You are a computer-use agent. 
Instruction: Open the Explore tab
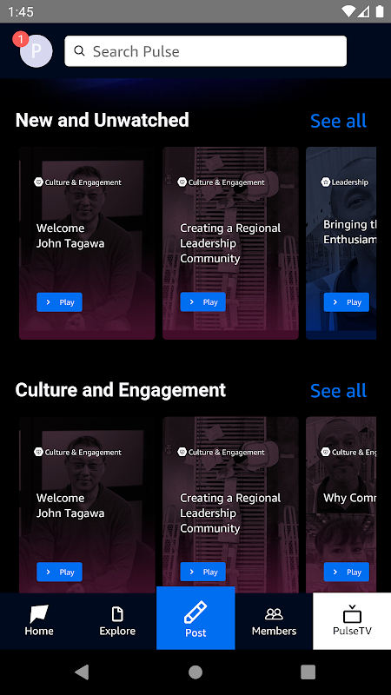coord(117,621)
